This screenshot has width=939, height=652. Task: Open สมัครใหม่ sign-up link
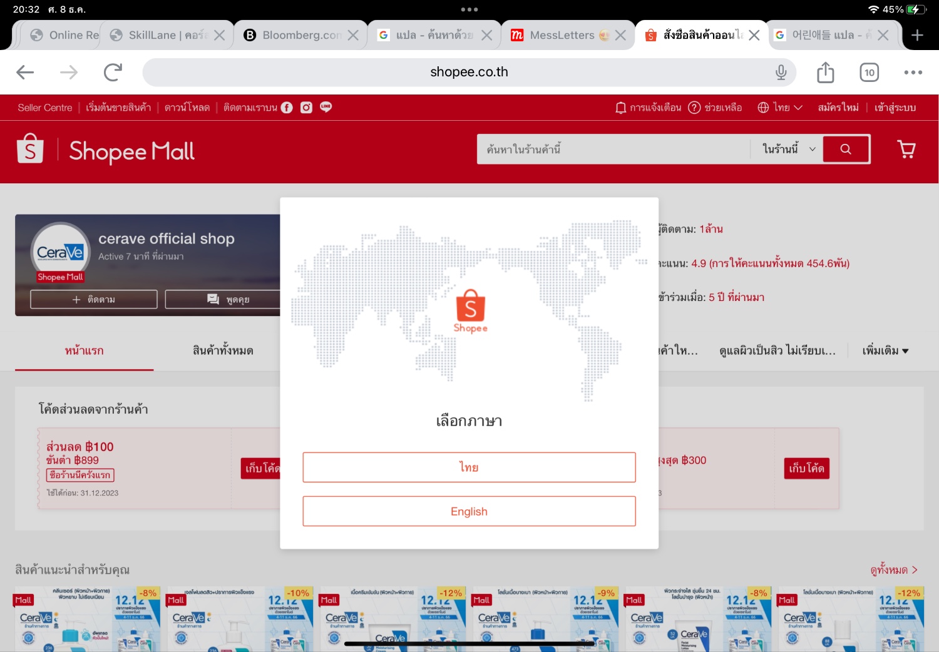click(x=838, y=108)
